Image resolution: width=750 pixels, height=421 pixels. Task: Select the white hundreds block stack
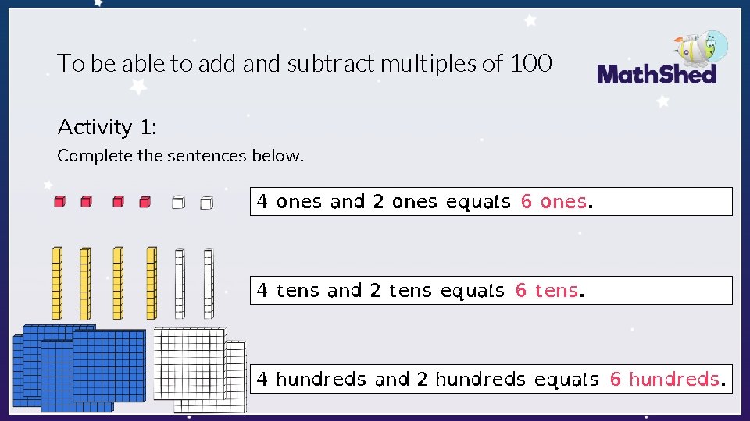(x=200, y=370)
